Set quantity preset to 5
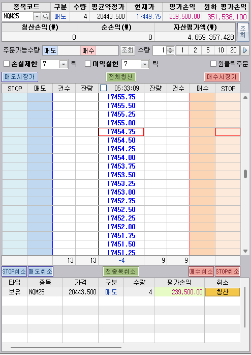The width and height of the screenshot is (251, 355). click(208, 50)
